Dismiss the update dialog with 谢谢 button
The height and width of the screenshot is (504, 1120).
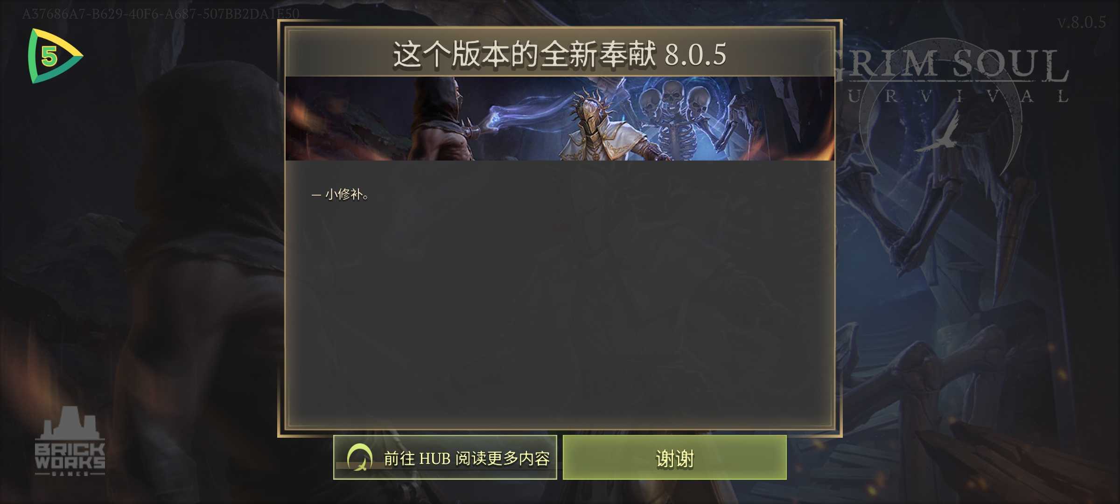tap(674, 457)
